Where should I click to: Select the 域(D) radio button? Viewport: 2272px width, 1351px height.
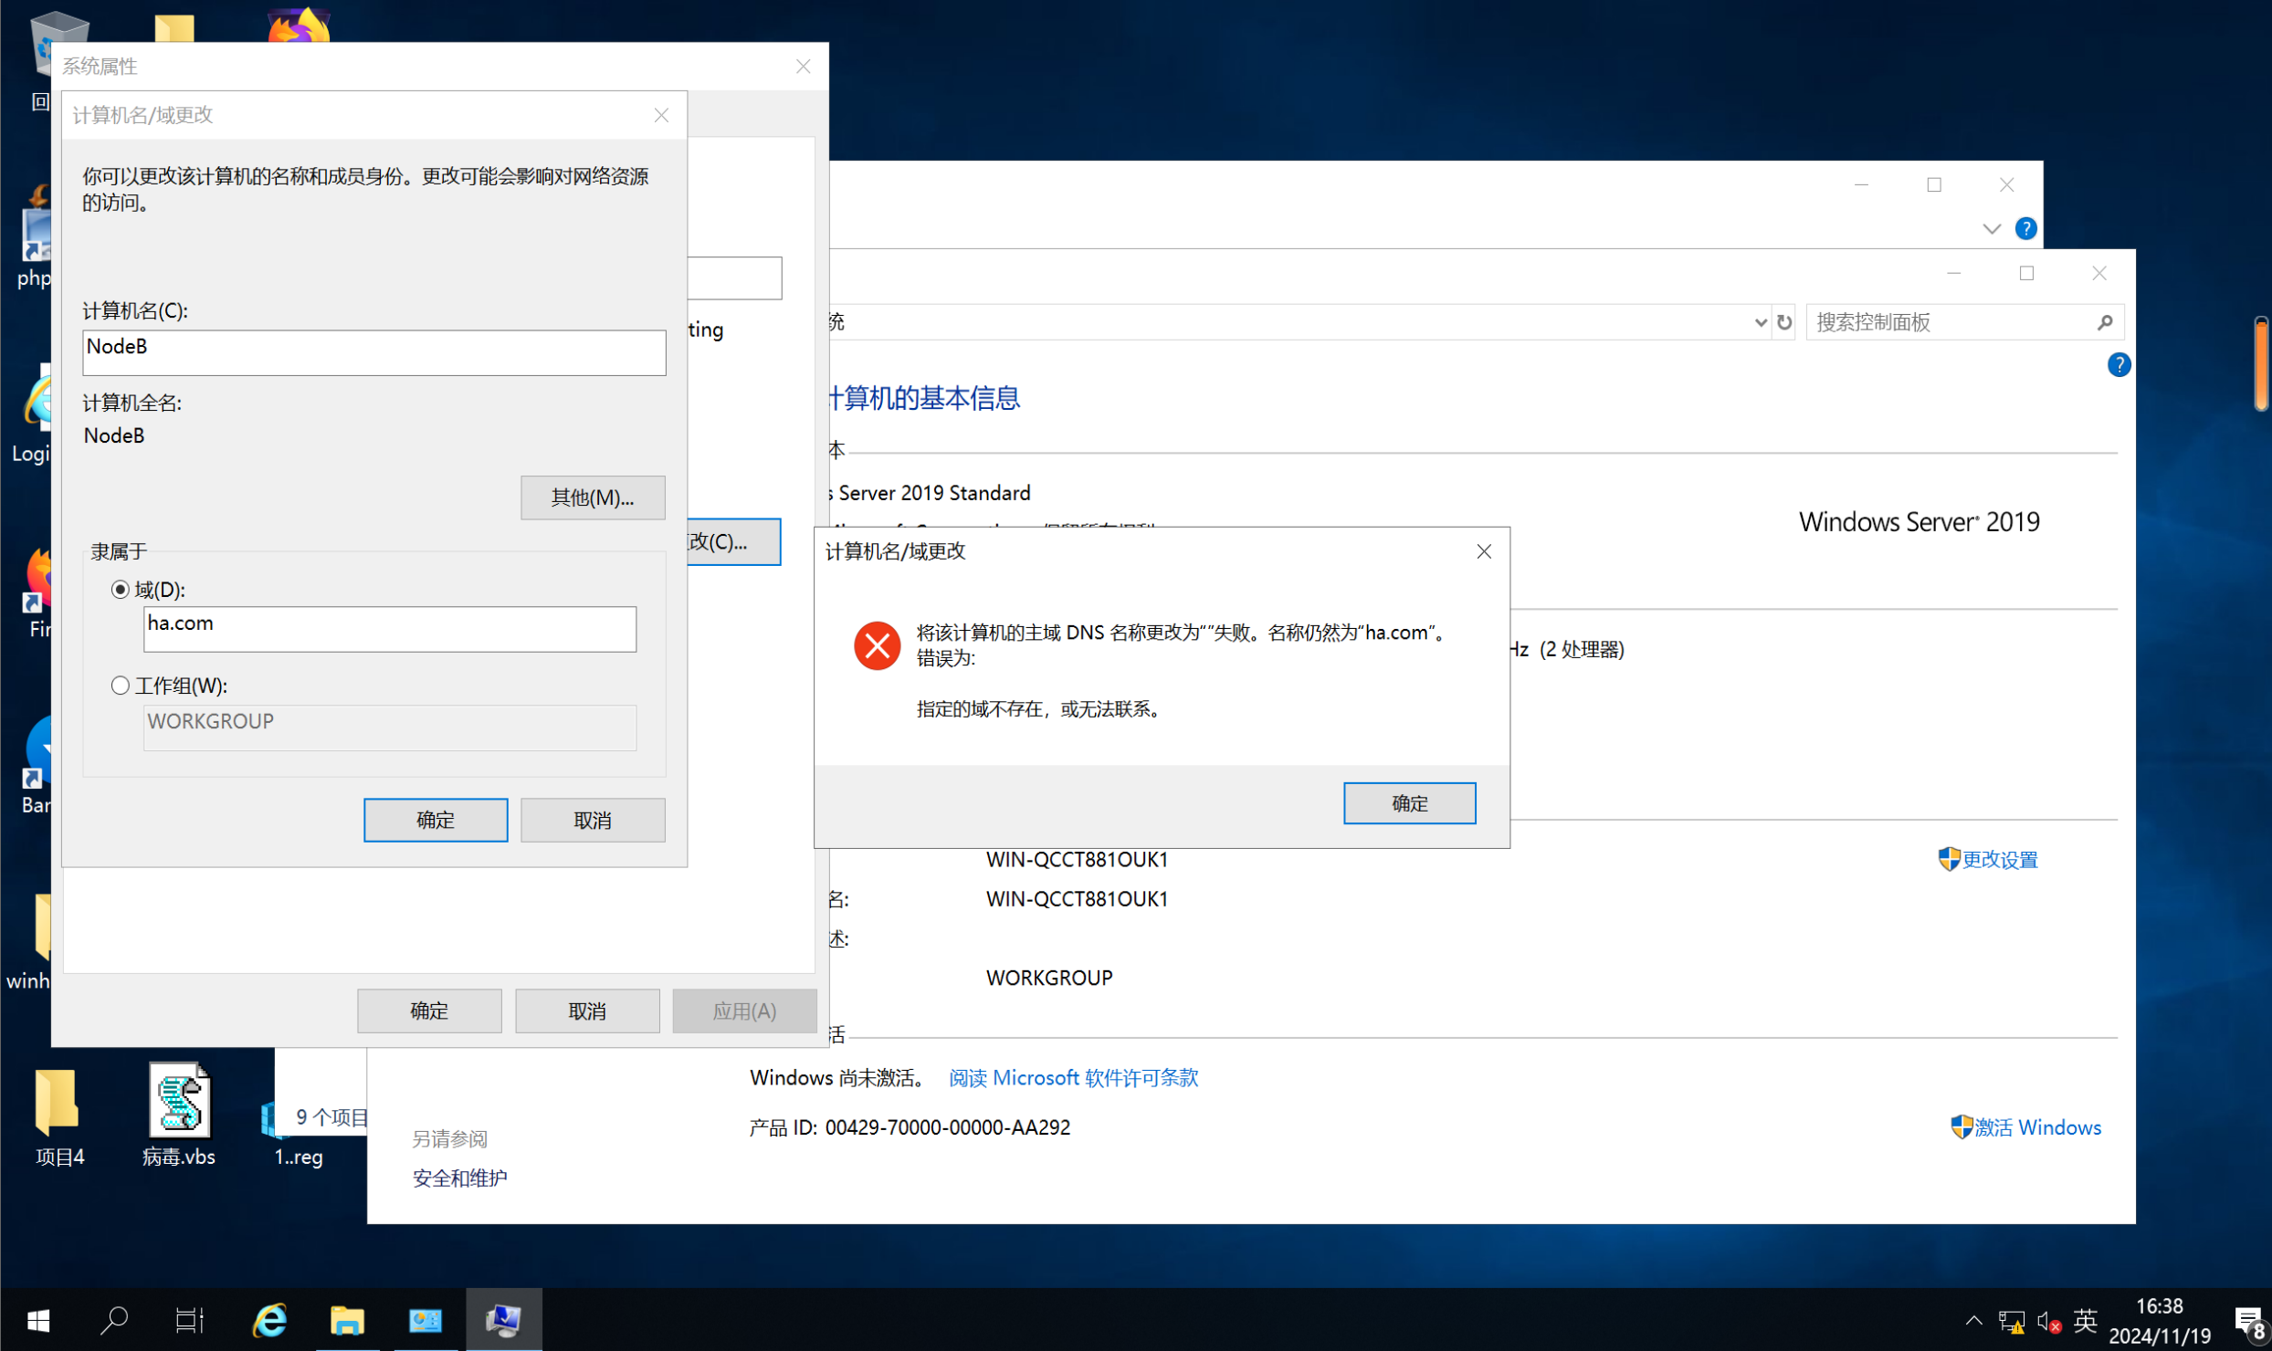pyautogui.click(x=121, y=590)
